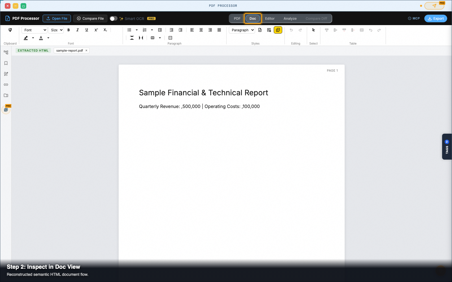Click the columns layout icon
452x282 pixels.
coord(153,38)
